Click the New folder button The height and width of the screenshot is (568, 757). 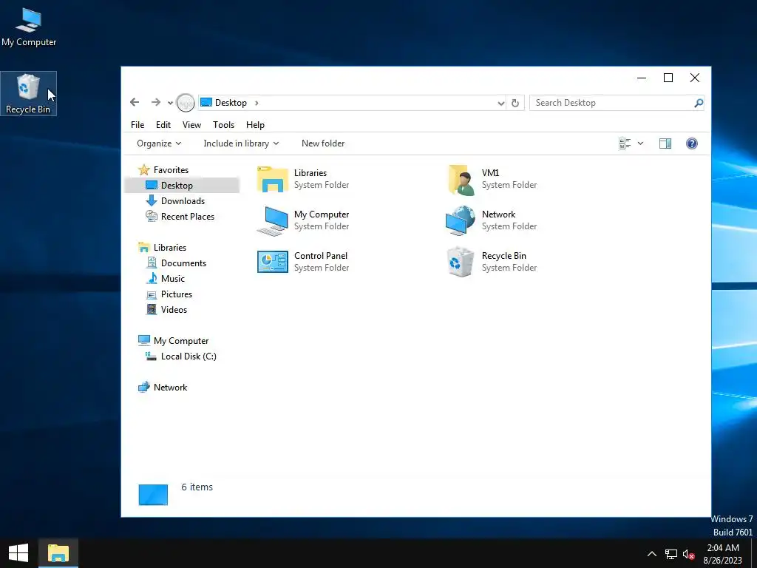[x=323, y=143]
